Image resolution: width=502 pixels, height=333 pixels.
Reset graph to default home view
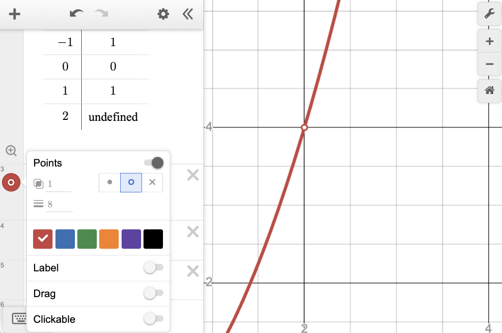pyautogui.click(x=489, y=90)
